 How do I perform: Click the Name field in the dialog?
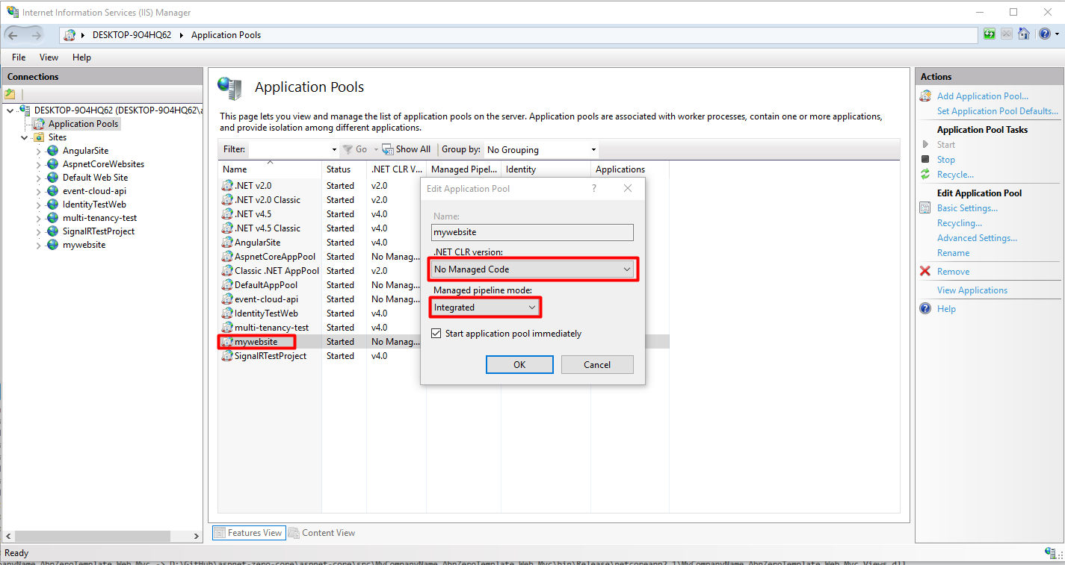pos(533,232)
